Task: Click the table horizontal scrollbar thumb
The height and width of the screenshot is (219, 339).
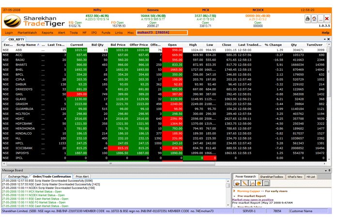Action: (x=110, y=164)
